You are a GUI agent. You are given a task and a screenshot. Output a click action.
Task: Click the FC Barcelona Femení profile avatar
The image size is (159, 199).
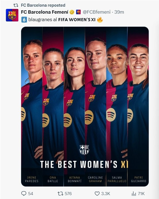[12, 15]
